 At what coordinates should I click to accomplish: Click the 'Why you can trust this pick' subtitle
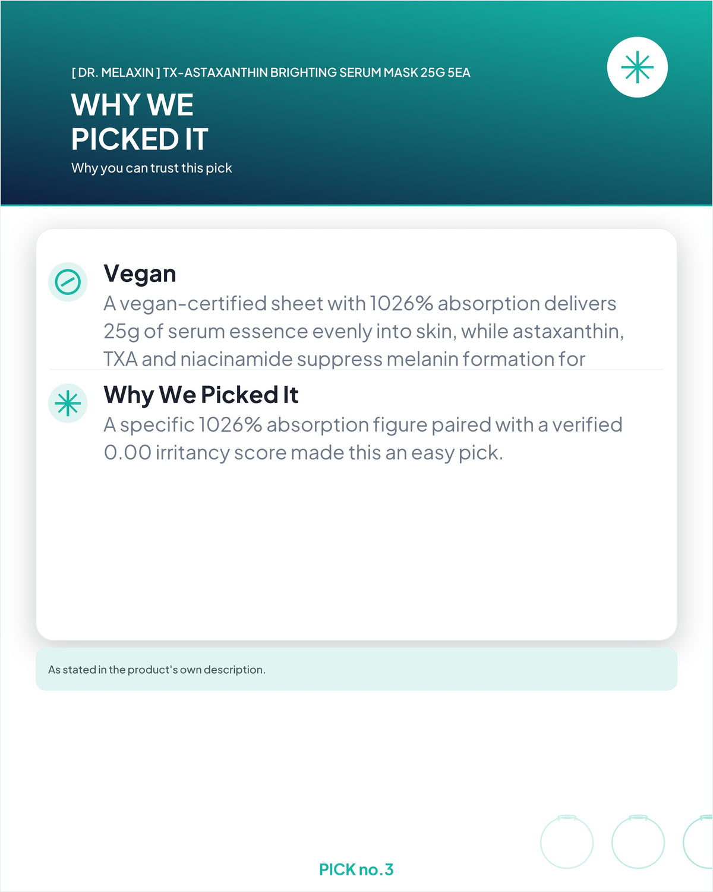point(152,168)
